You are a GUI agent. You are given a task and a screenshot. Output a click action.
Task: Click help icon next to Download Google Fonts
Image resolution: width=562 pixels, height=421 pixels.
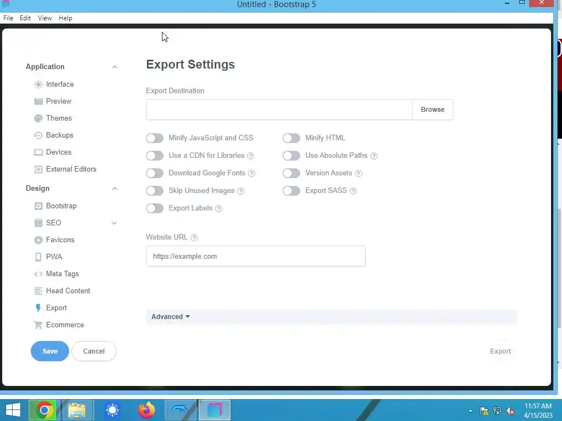click(x=251, y=173)
